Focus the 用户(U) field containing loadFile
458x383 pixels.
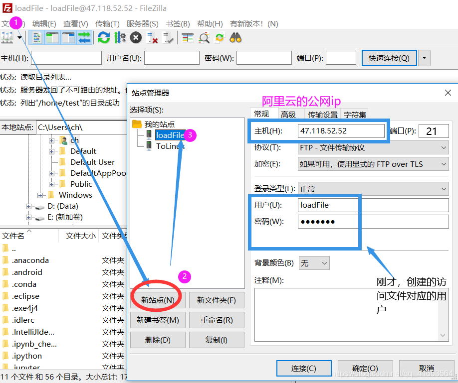coord(373,205)
